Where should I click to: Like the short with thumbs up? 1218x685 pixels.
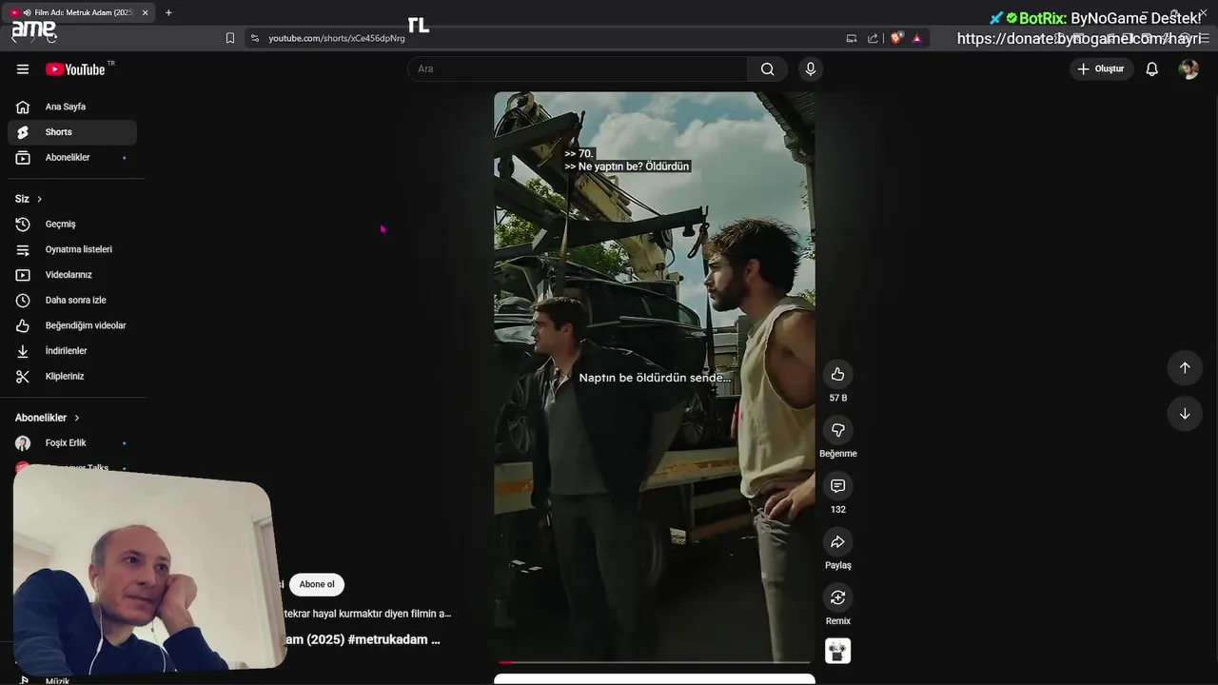(837, 374)
